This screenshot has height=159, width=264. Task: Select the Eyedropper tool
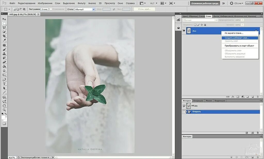pos(4,40)
